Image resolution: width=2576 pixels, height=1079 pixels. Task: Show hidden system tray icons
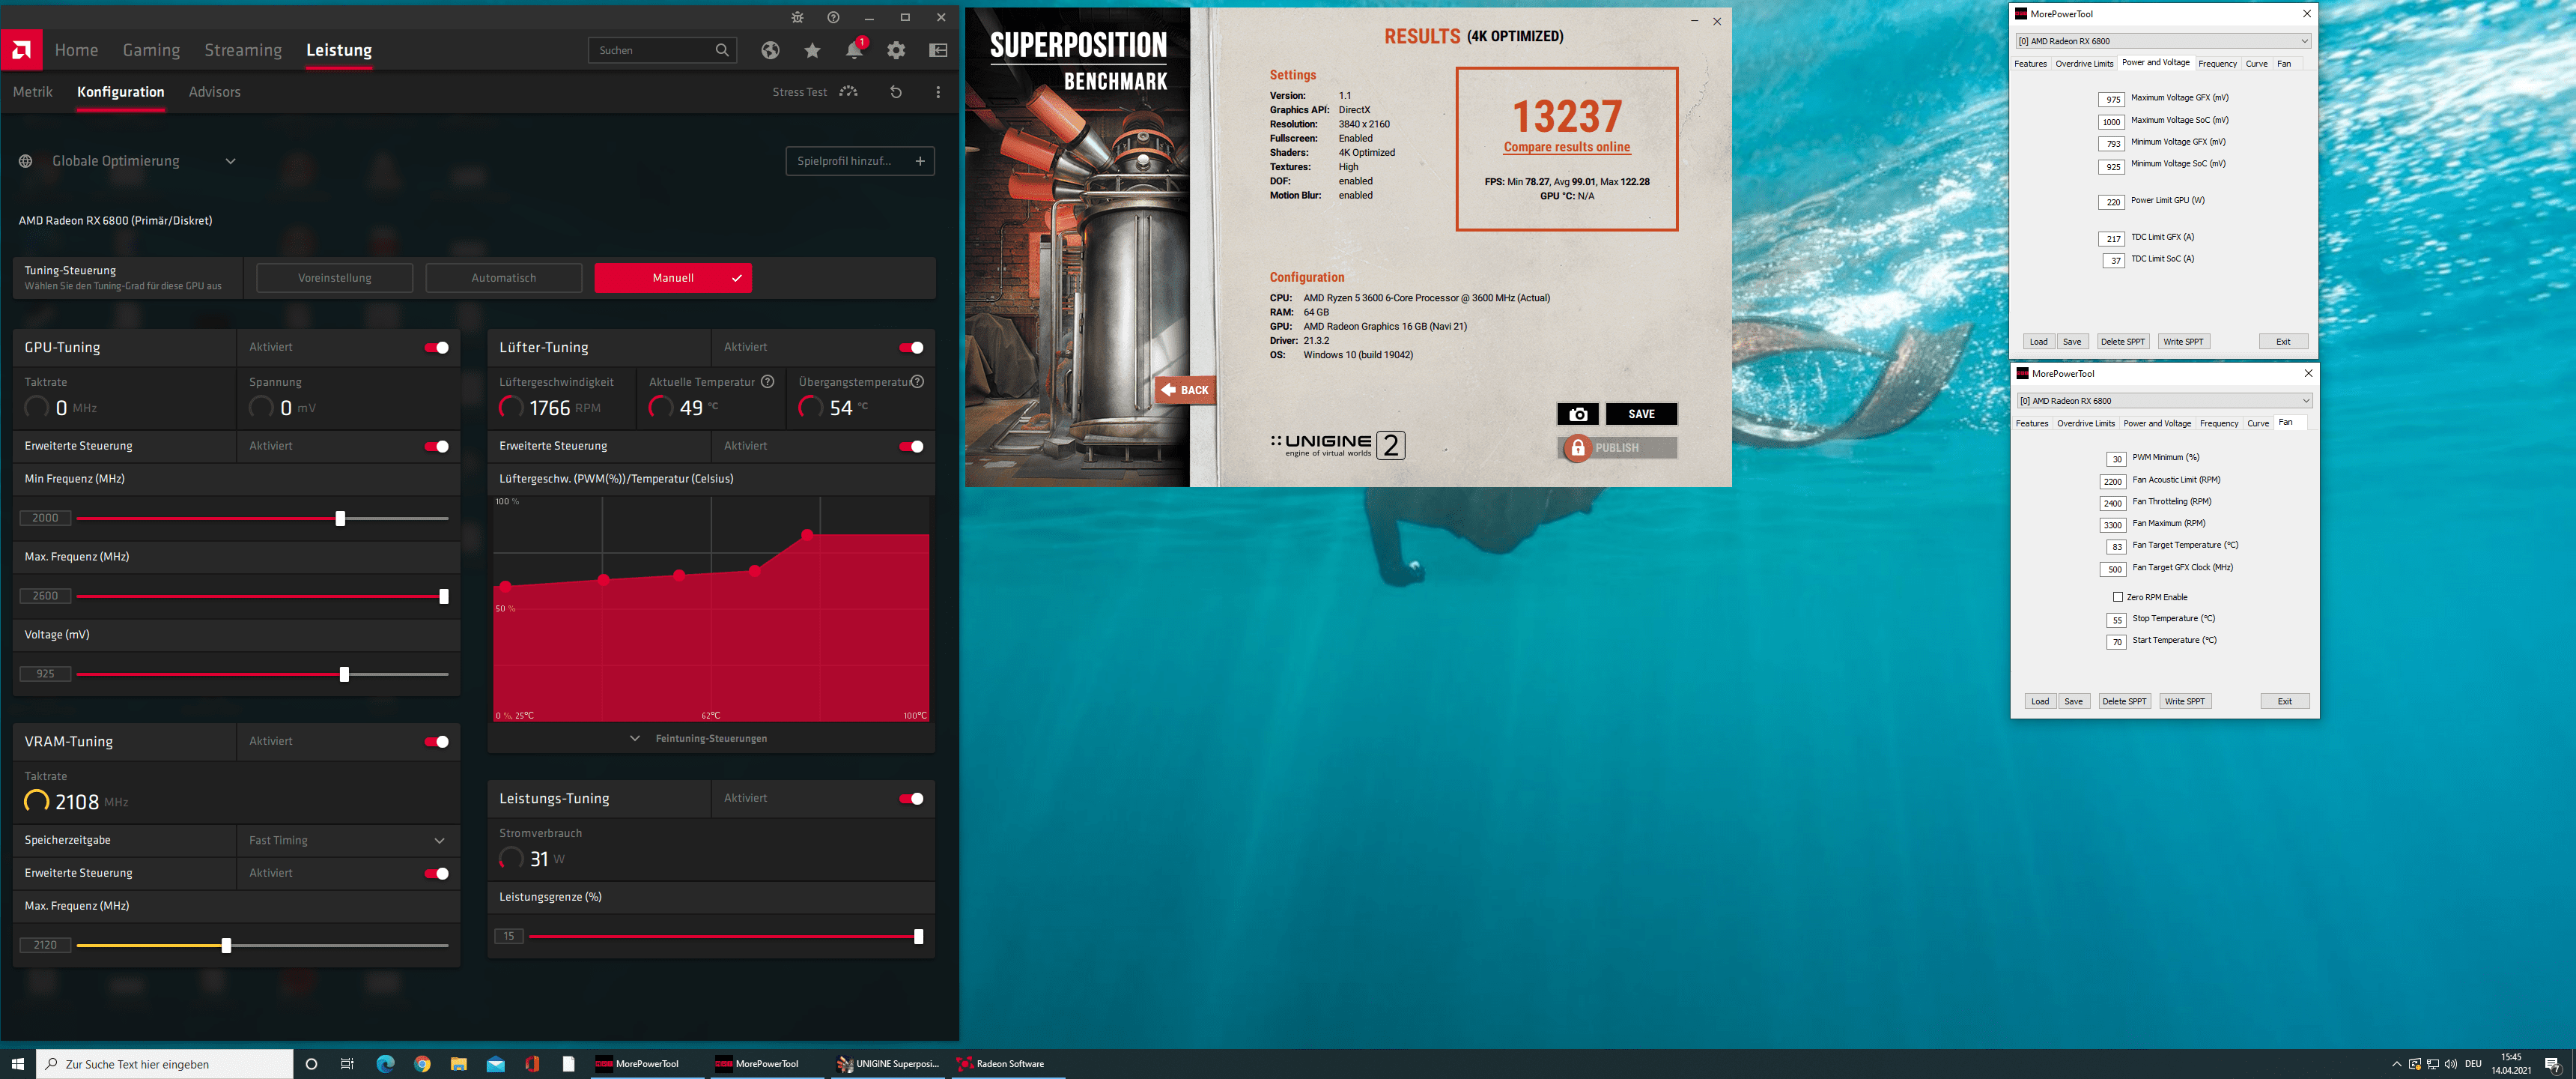click(2396, 1063)
